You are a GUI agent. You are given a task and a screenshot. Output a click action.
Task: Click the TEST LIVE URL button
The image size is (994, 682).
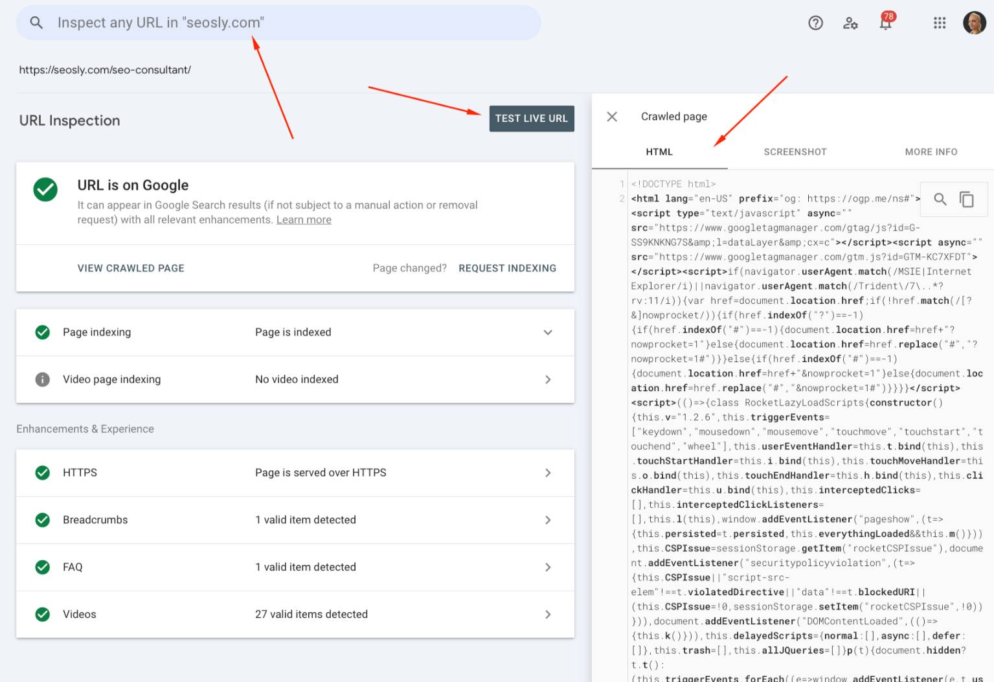pyautogui.click(x=532, y=119)
